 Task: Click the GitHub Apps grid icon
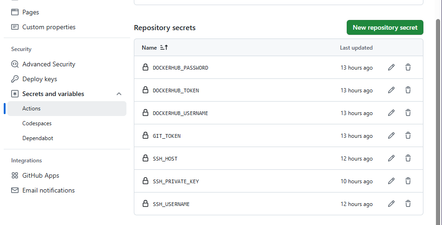15,175
